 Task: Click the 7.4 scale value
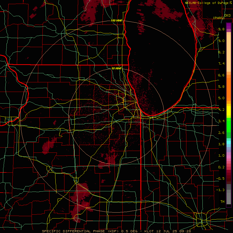coord(221,64)
